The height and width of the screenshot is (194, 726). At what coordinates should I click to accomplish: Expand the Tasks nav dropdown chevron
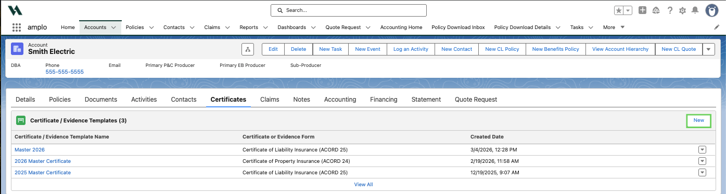click(x=591, y=27)
